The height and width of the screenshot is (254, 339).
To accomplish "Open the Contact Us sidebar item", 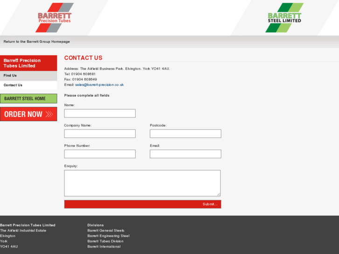I will (28, 85).
